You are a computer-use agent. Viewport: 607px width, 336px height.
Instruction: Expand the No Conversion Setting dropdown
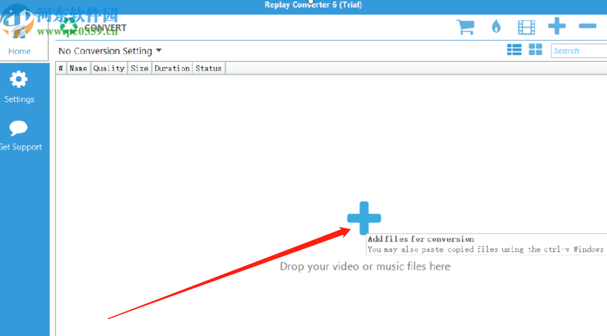click(110, 51)
